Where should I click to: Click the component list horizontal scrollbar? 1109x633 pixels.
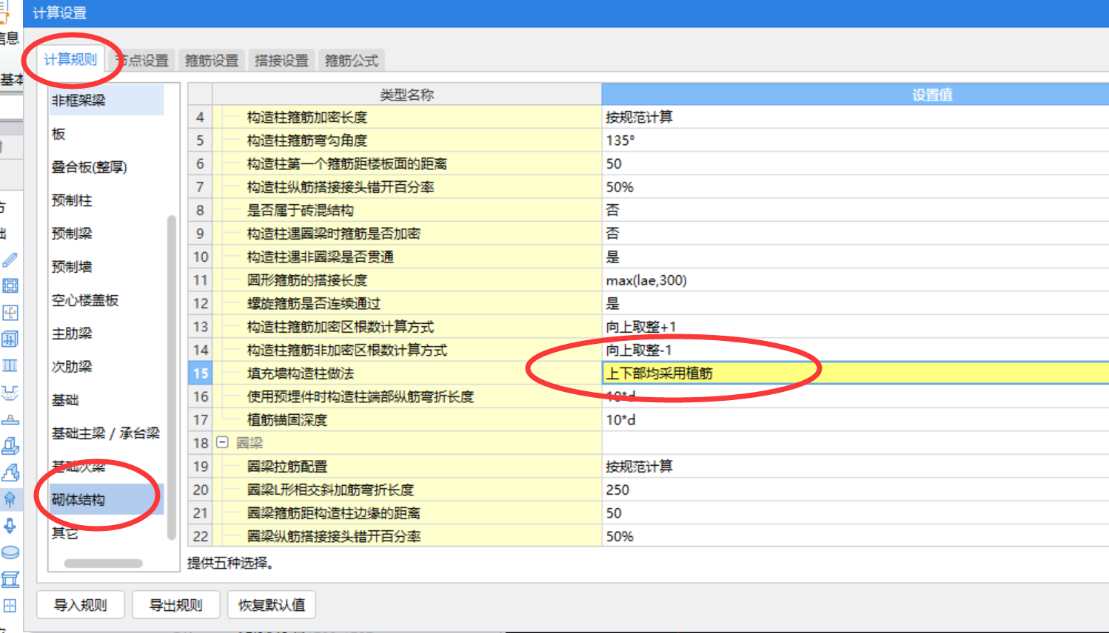point(104,563)
